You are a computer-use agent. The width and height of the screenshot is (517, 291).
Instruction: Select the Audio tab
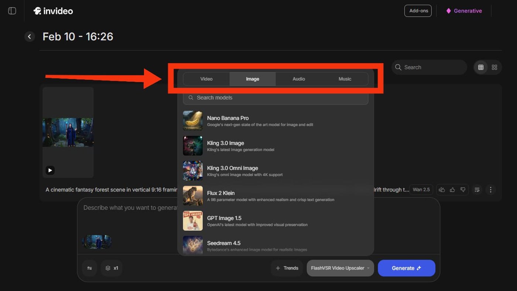[299, 79]
